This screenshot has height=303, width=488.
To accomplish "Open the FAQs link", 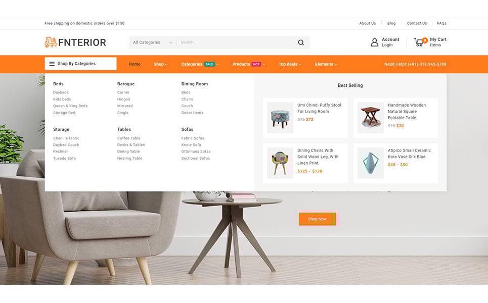I will click(x=441, y=23).
